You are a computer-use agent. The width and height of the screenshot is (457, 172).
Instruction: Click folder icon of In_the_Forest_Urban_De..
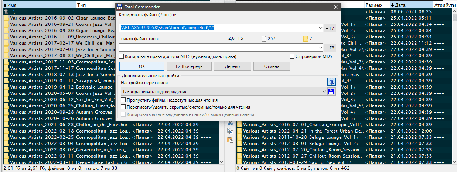pyautogui.click(x=239, y=131)
